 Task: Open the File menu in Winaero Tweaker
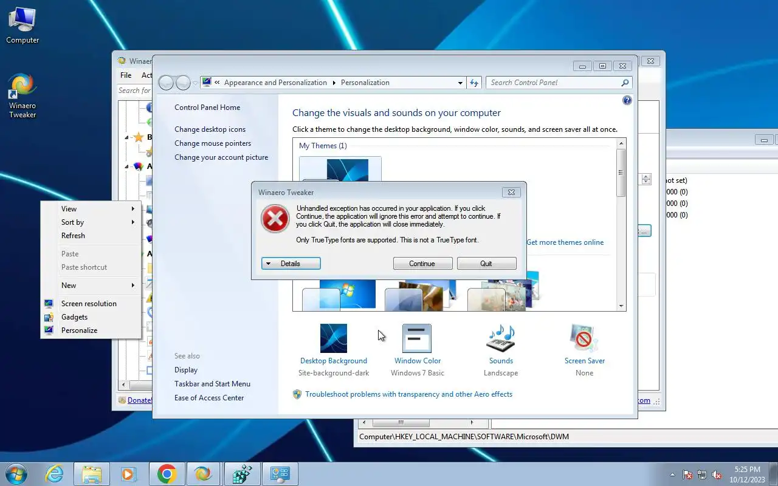[126, 75]
